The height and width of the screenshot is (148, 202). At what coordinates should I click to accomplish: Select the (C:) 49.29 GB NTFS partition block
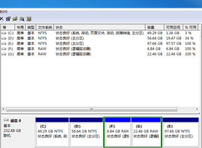click(52, 132)
